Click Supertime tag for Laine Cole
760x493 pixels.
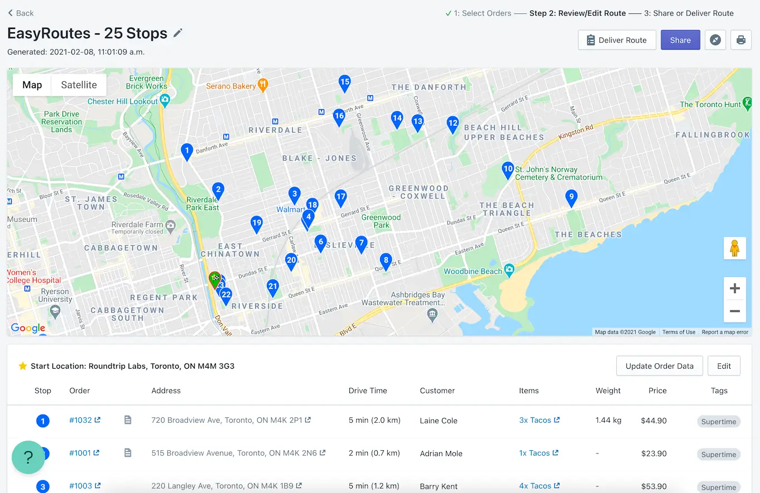[x=719, y=422]
